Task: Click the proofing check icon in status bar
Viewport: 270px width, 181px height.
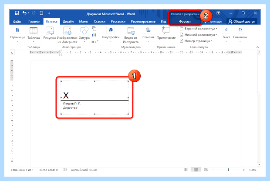Action: coord(64,170)
